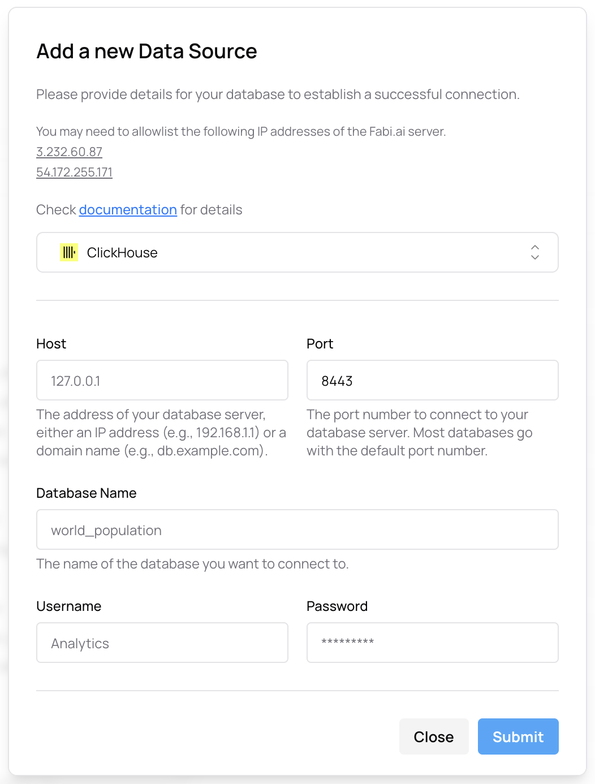This screenshot has width=595, height=784.
Task: Open the documentation link
Action: point(128,209)
